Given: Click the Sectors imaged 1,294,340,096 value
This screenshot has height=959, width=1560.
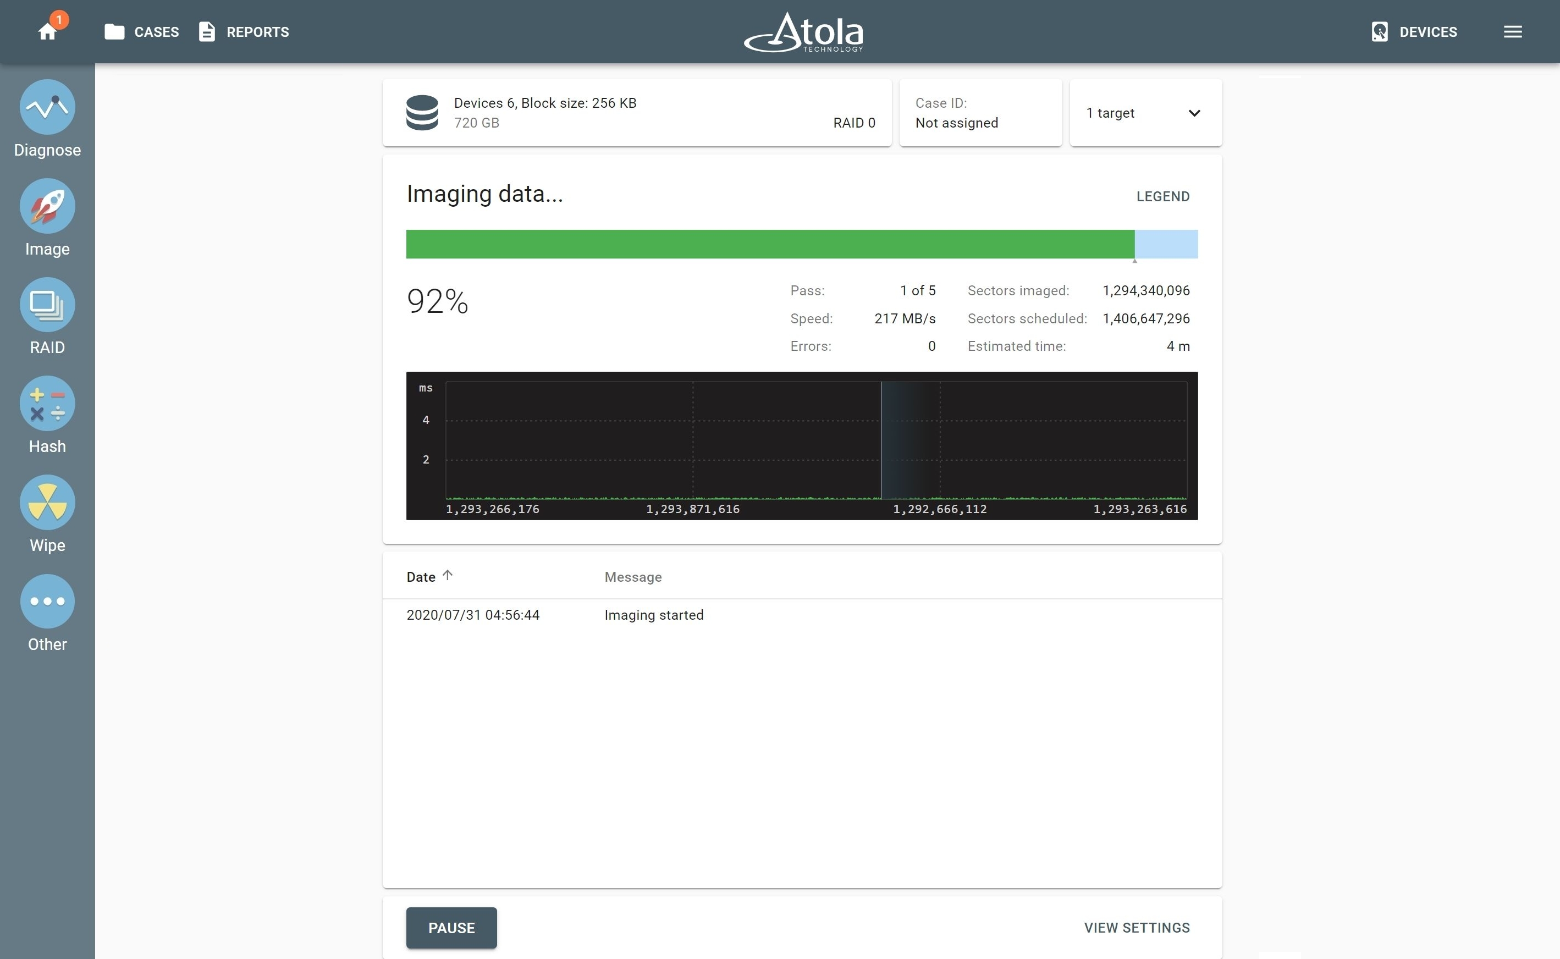Looking at the screenshot, I should point(1146,290).
